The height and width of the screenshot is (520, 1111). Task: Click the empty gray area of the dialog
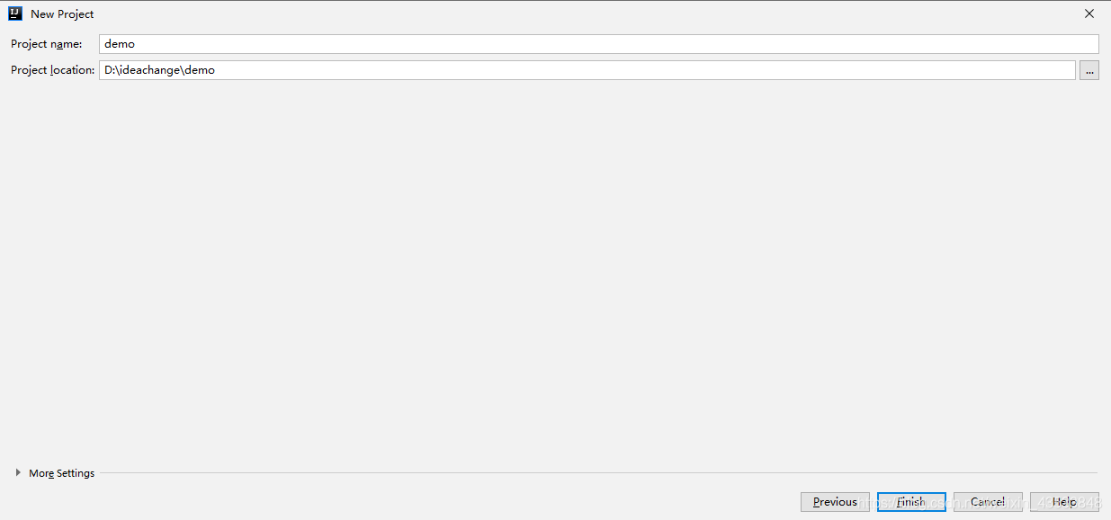point(555,270)
